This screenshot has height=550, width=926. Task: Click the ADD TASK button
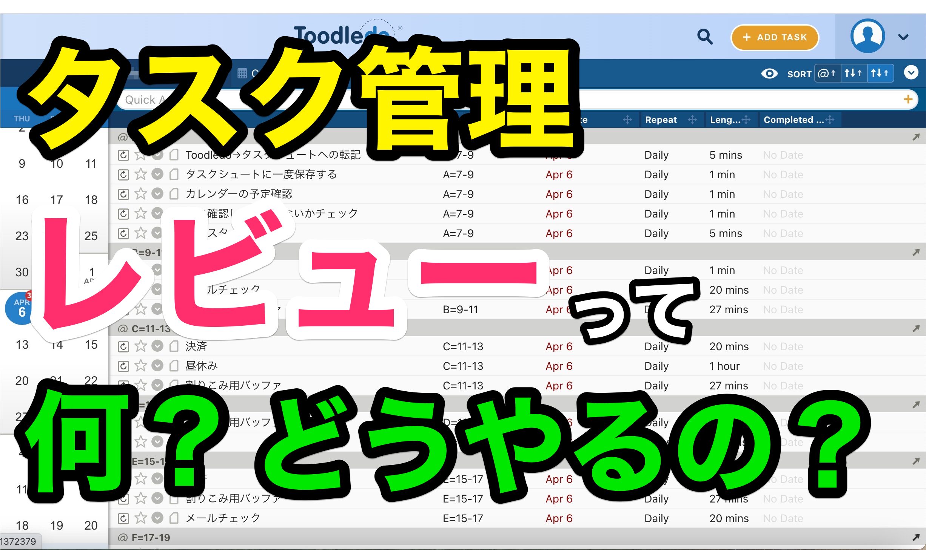tap(775, 37)
